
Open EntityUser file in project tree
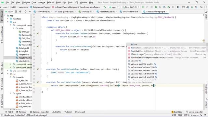(26, 38)
